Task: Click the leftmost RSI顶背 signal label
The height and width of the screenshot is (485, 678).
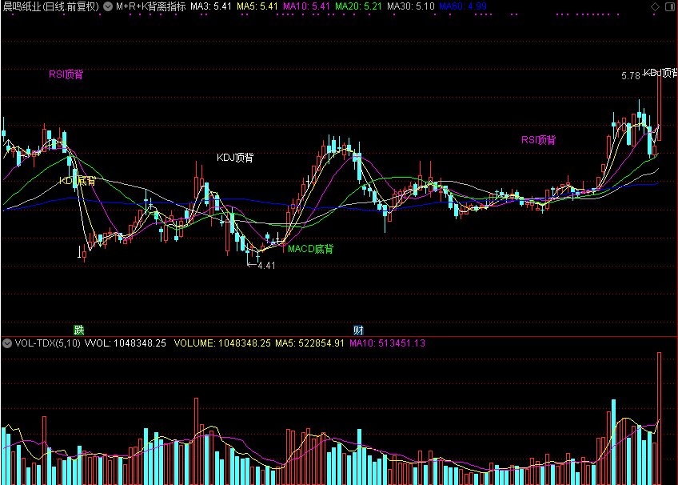Action: point(66,74)
